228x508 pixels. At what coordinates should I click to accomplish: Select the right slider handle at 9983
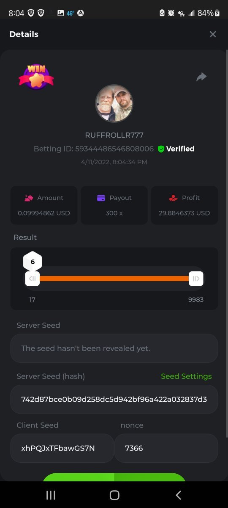[x=196, y=279]
